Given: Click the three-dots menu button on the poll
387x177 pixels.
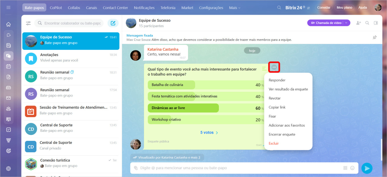Looking at the screenshot, I should point(274,67).
